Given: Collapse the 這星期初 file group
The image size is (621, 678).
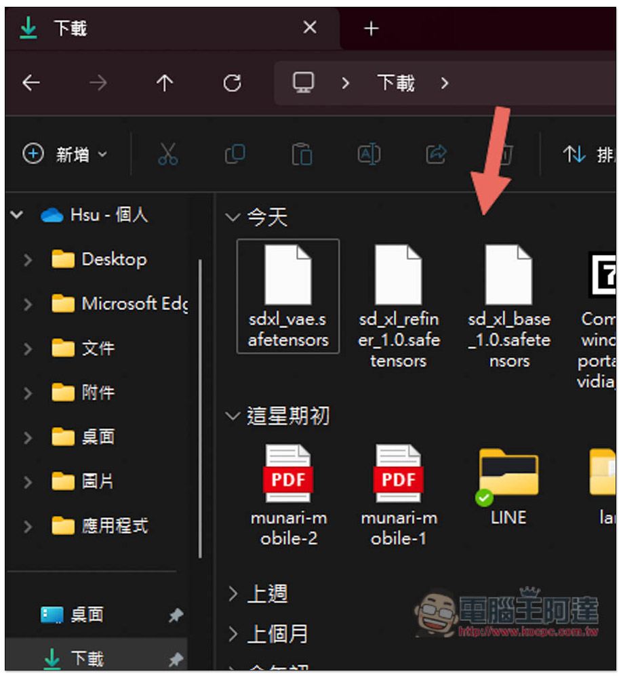Looking at the screenshot, I should [233, 416].
